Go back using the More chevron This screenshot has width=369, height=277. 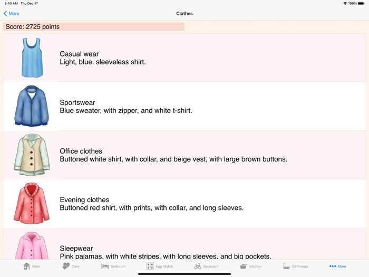5,13
